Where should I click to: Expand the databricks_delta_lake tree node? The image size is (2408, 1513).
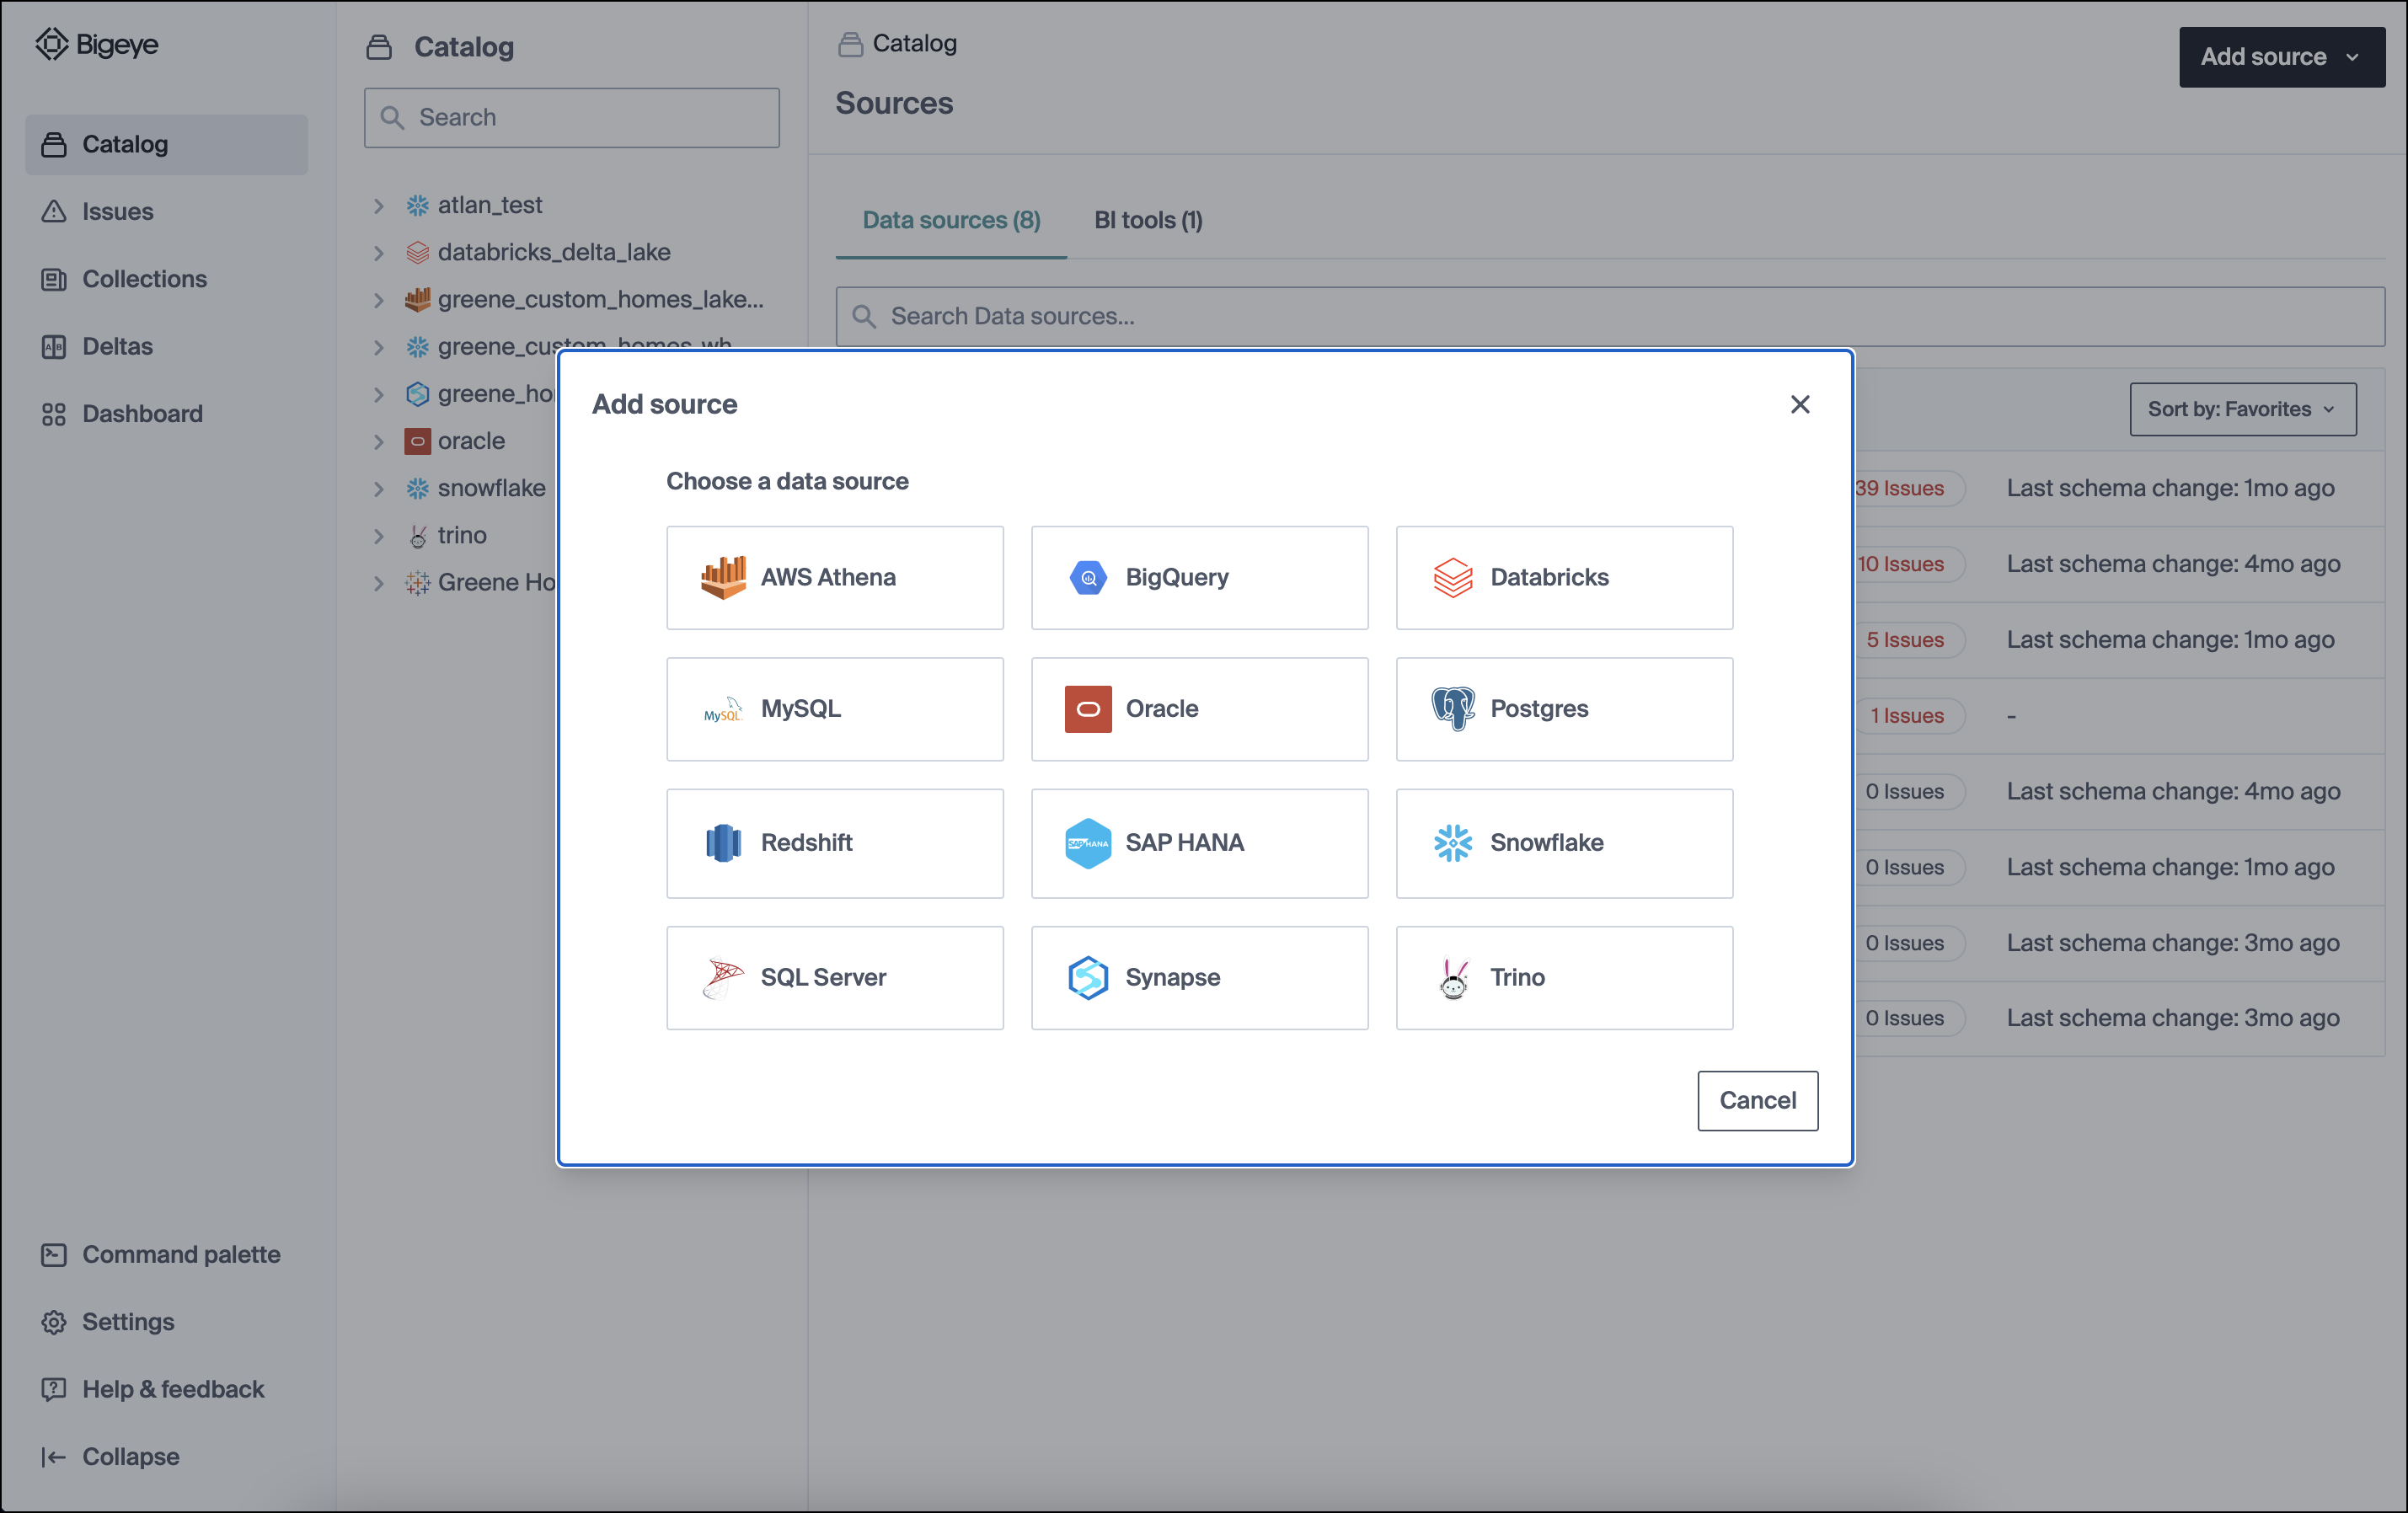379,253
